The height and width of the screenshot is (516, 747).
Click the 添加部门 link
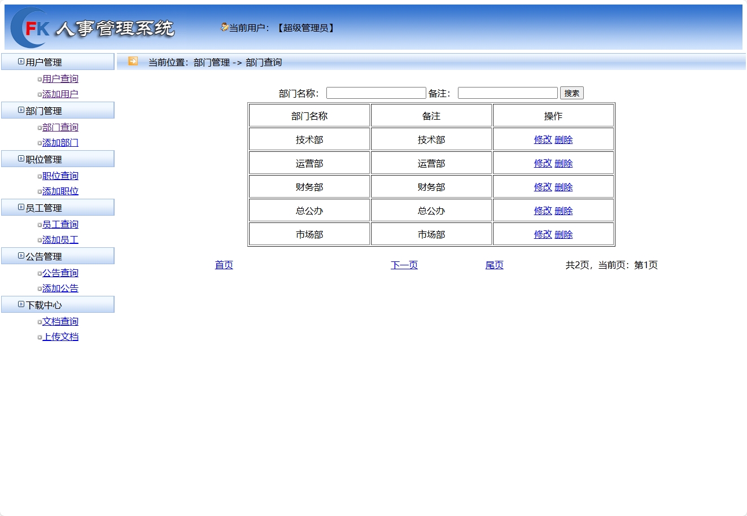click(60, 142)
